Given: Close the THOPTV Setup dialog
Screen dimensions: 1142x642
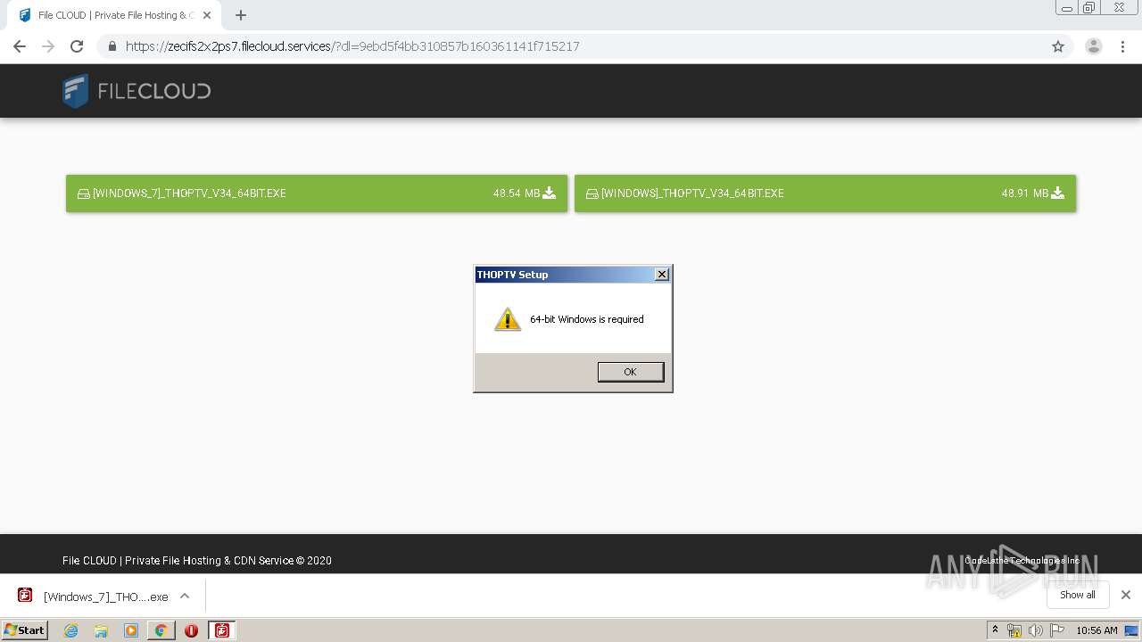Looking at the screenshot, I should [661, 275].
